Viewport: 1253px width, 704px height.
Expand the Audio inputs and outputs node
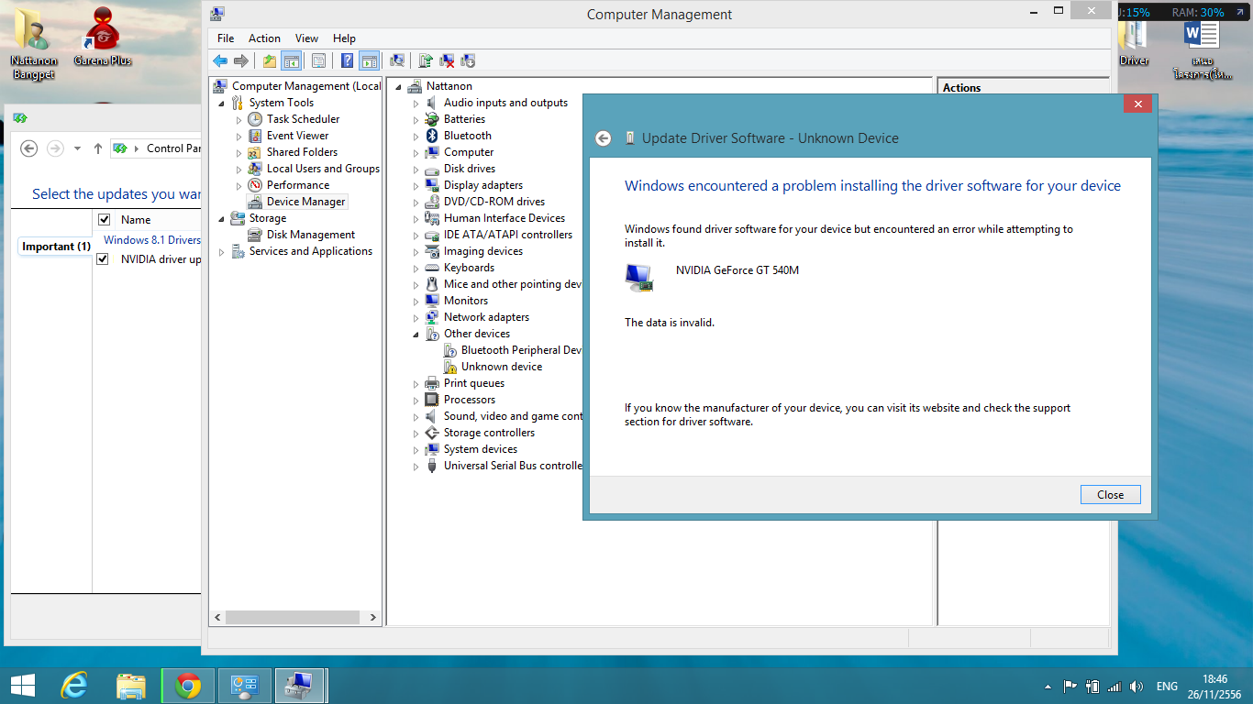click(416, 104)
